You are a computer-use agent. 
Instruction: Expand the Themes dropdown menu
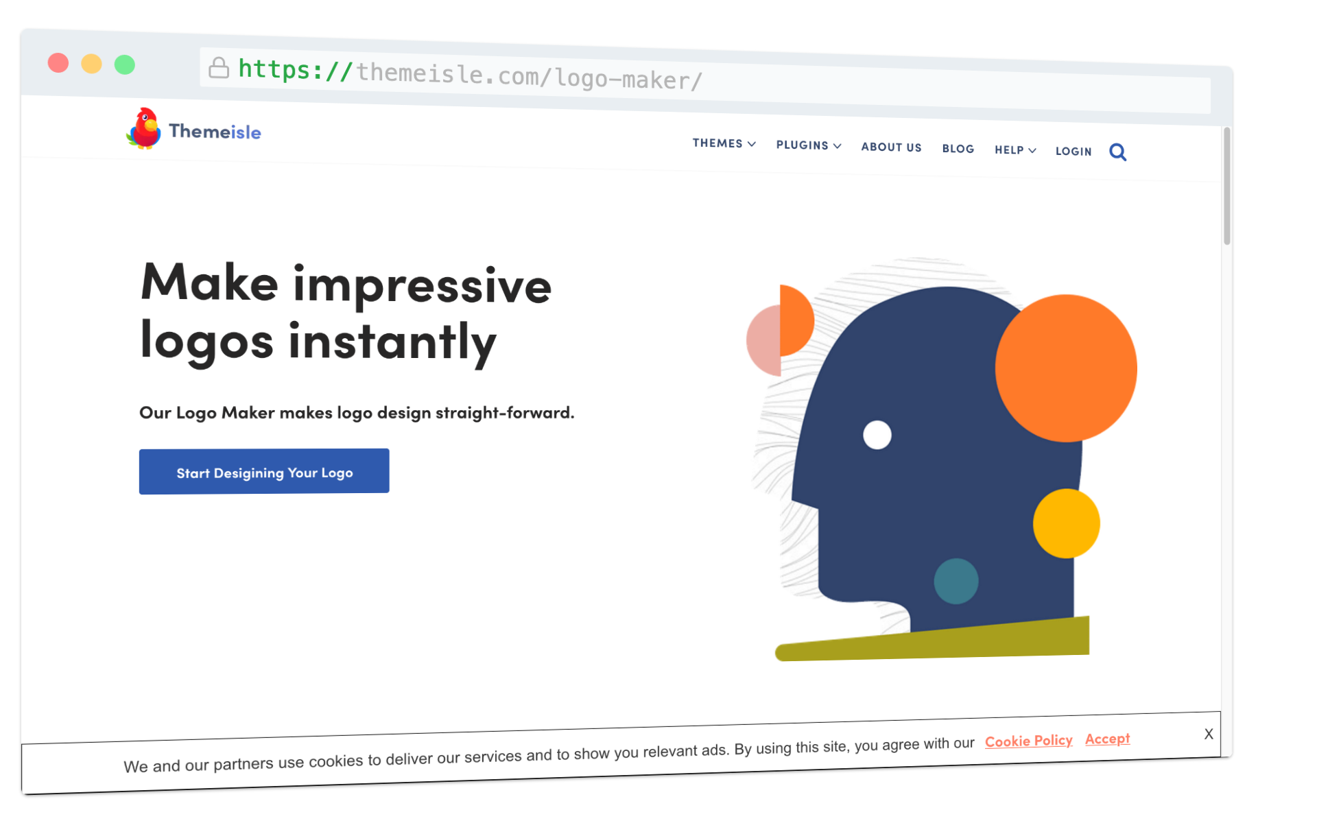(x=725, y=144)
